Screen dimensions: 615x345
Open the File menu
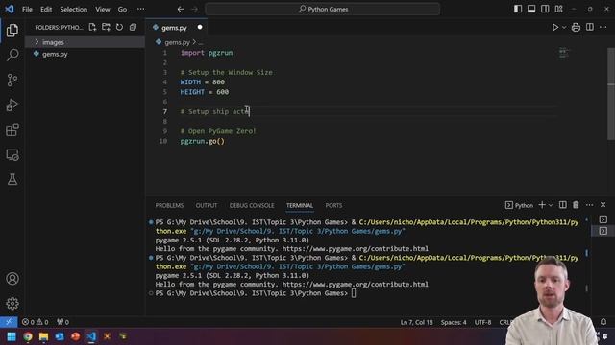coord(28,9)
